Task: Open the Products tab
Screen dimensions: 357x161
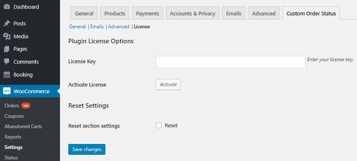Action: click(115, 13)
